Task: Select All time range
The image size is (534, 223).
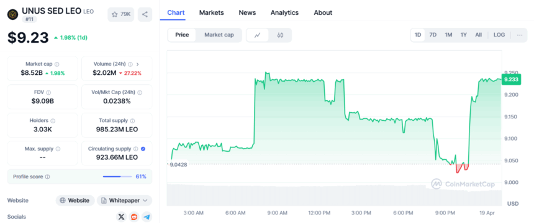Action: coord(479,35)
